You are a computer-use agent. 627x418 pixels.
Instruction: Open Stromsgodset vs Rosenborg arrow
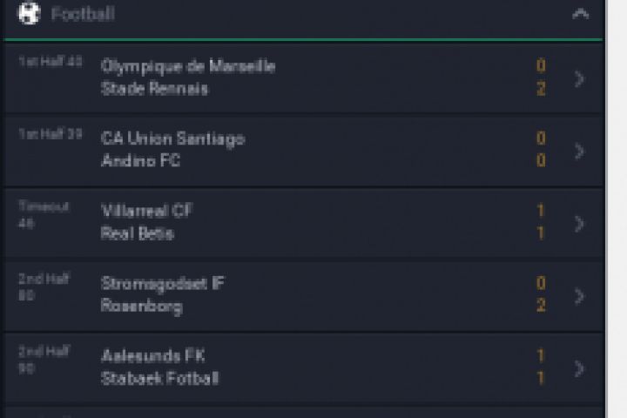pos(580,296)
